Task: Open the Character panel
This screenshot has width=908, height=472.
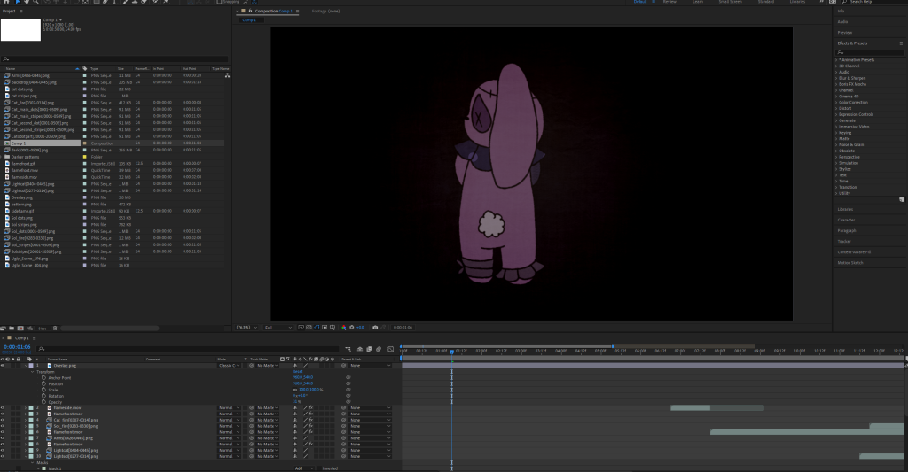Action: coord(846,220)
